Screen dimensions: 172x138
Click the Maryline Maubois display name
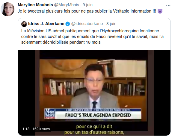click(x=35, y=5)
